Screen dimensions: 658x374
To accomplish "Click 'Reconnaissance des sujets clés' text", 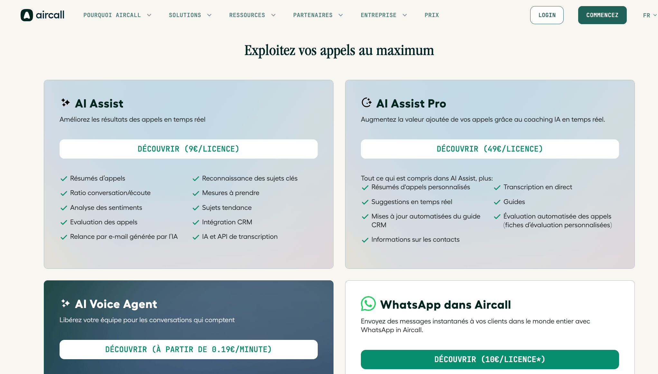I will point(250,178).
